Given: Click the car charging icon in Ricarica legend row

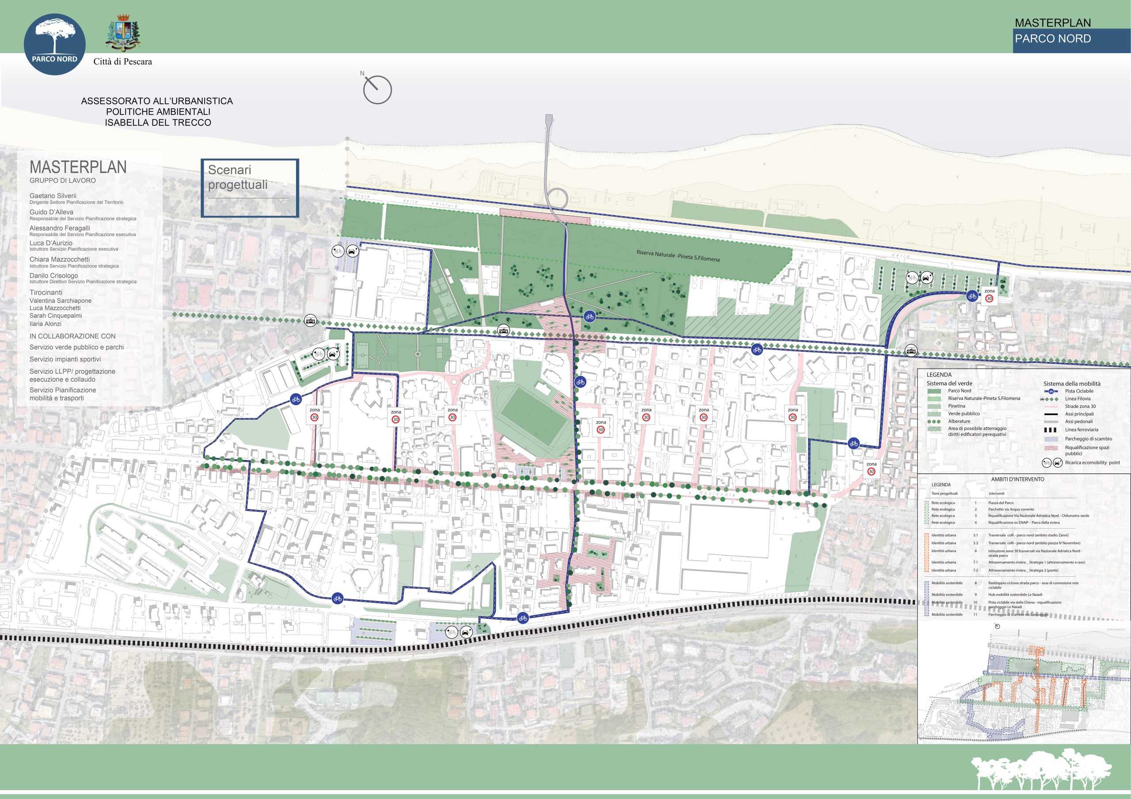Looking at the screenshot, I should coord(1058,463).
